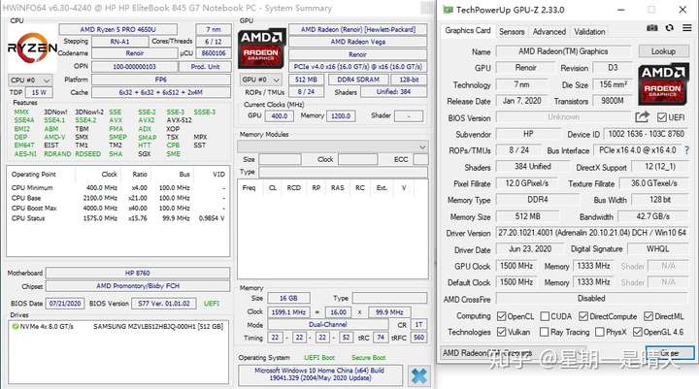The width and height of the screenshot is (699, 389).
Task: Click the blue X close icon in HWiNFO
Action: click(x=419, y=376)
